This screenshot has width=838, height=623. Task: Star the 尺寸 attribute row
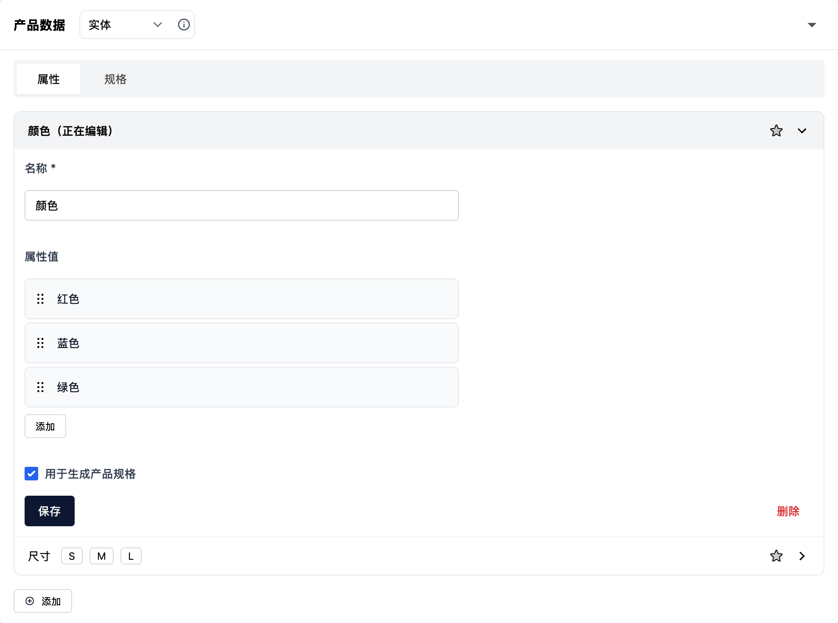pyautogui.click(x=776, y=556)
